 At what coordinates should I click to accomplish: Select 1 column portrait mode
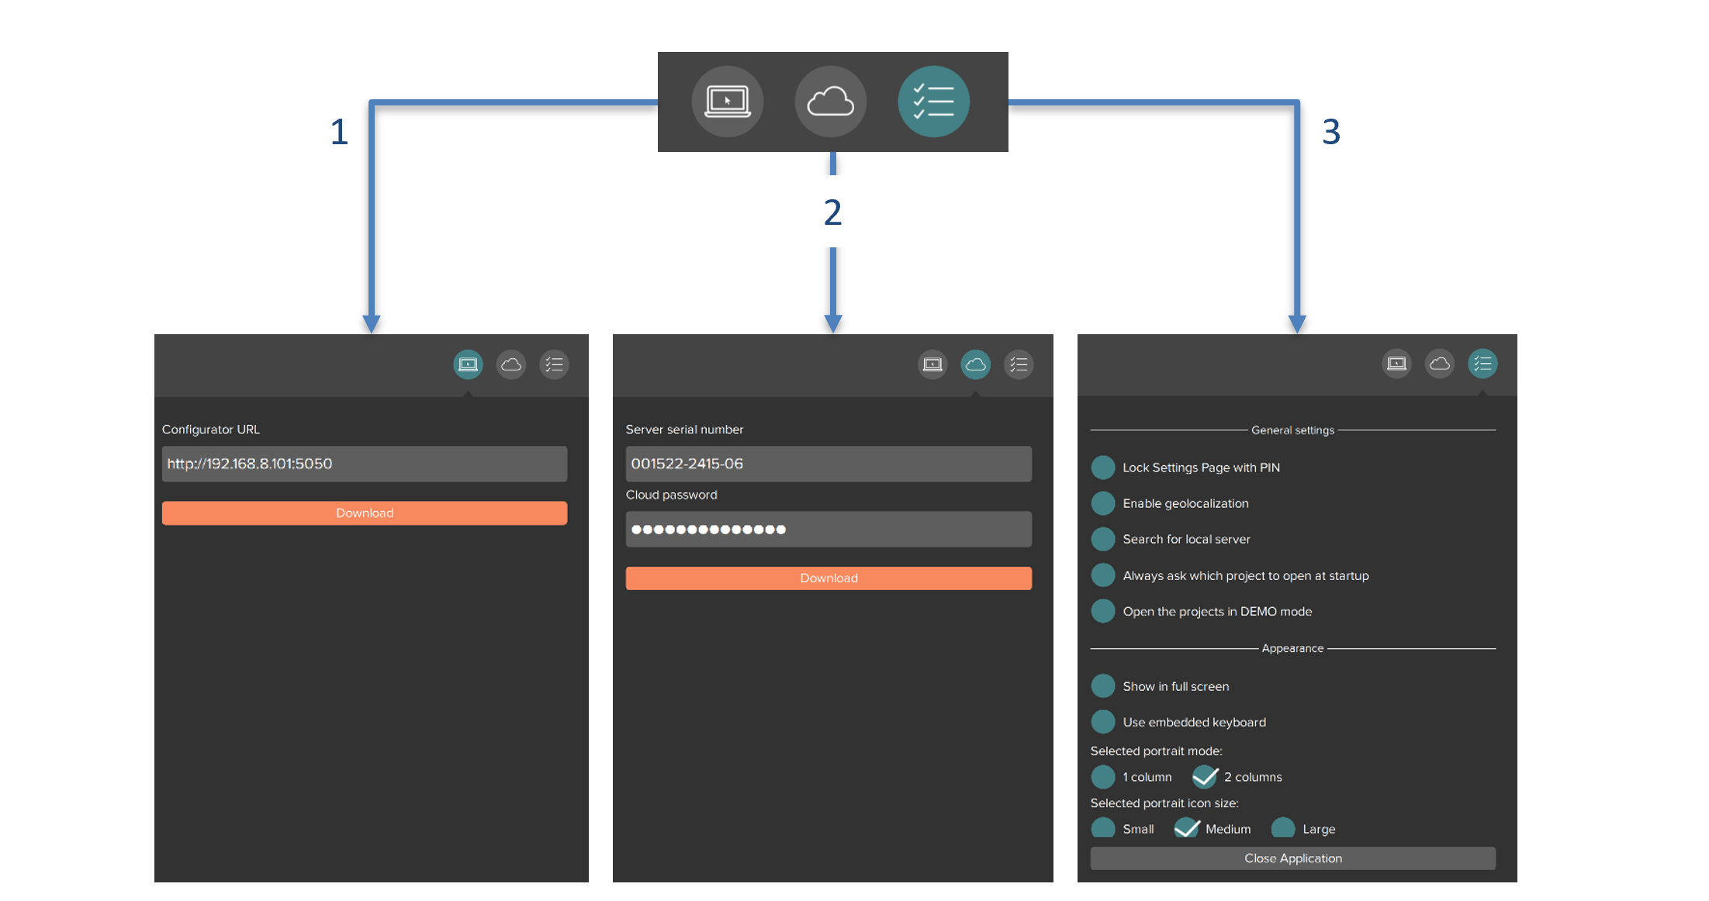pyautogui.click(x=1103, y=777)
